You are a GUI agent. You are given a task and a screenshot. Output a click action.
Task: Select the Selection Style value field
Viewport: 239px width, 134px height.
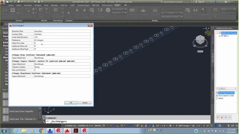coord(62,31)
